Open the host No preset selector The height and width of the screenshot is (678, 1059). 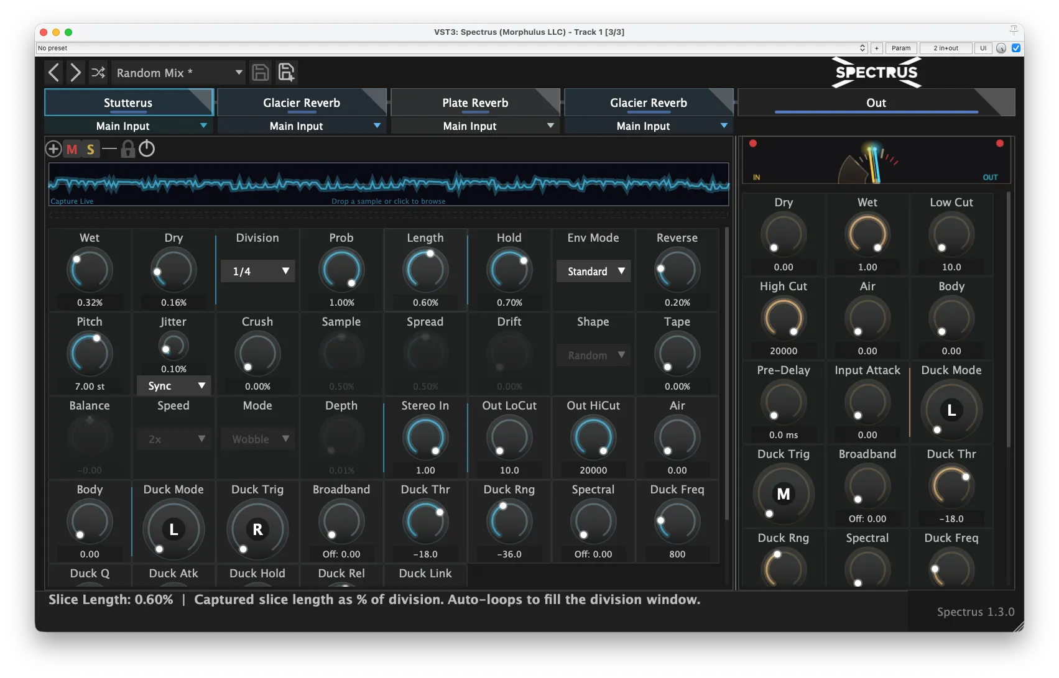point(451,48)
